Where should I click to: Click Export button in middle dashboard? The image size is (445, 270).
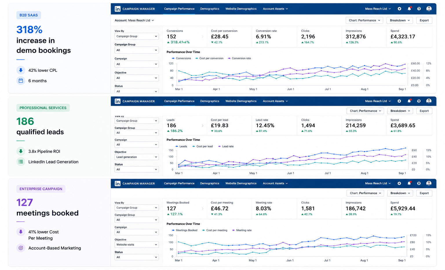[x=424, y=111]
